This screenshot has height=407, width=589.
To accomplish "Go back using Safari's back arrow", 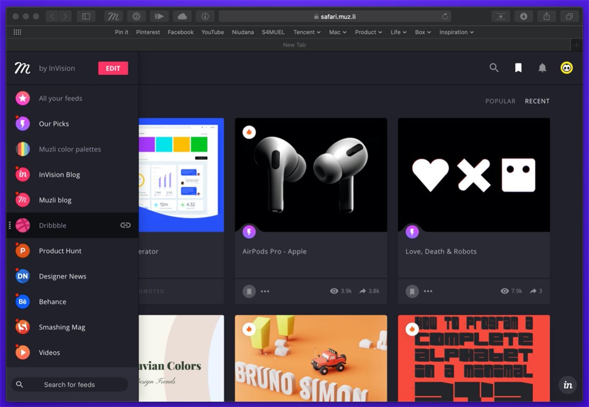I will click(x=52, y=16).
